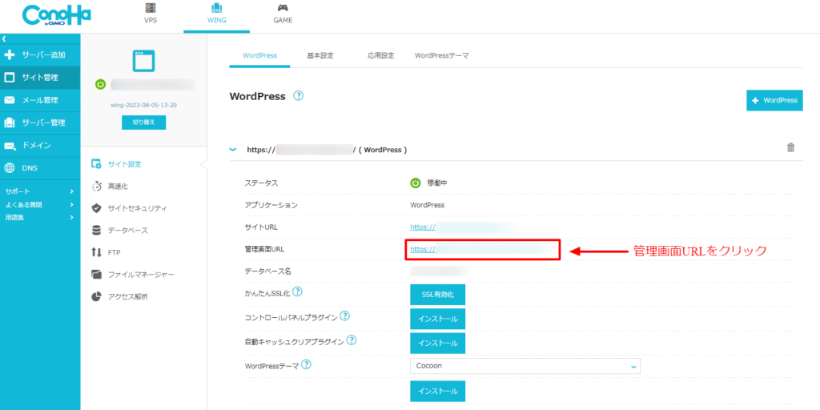Open サイト管理 in the sidebar
The height and width of the screenshot is (410, 820).
(x=40, y=78)
